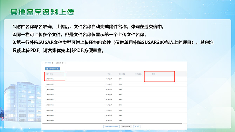Select the 其他附件2 row
The image size is (235, 132).
tap(116, 84)
